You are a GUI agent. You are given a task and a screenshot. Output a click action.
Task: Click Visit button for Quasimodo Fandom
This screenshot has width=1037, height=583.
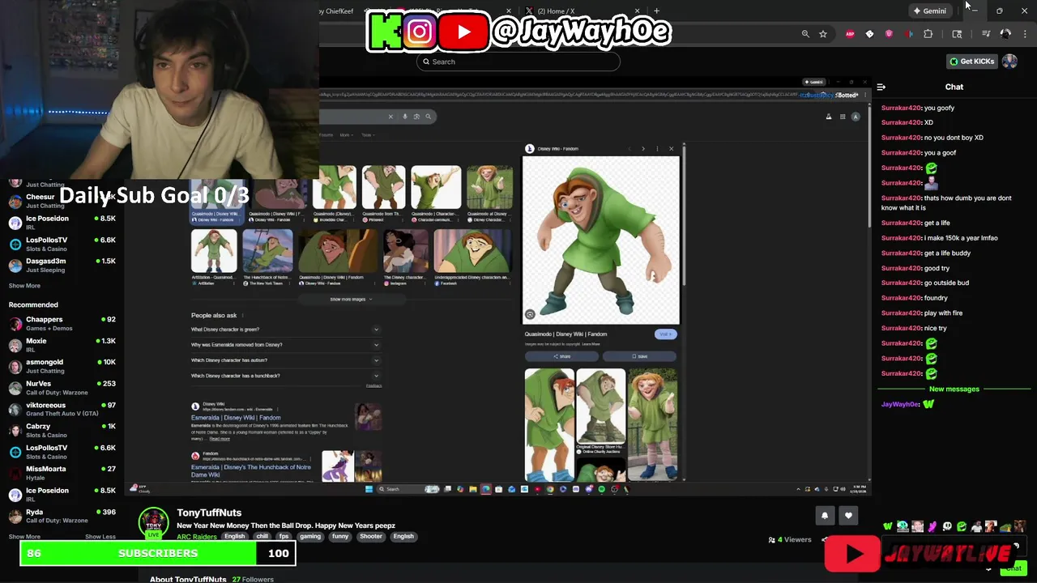point(664,334)
